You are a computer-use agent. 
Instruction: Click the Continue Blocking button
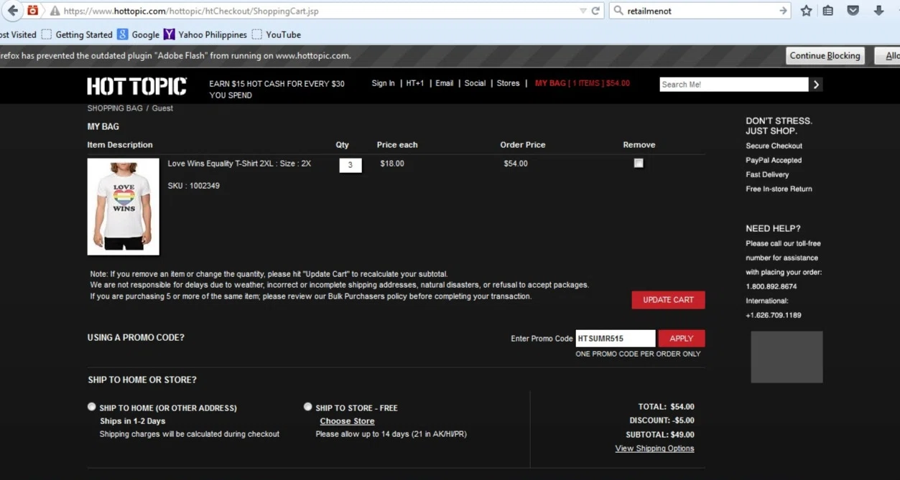click(825, 56)
